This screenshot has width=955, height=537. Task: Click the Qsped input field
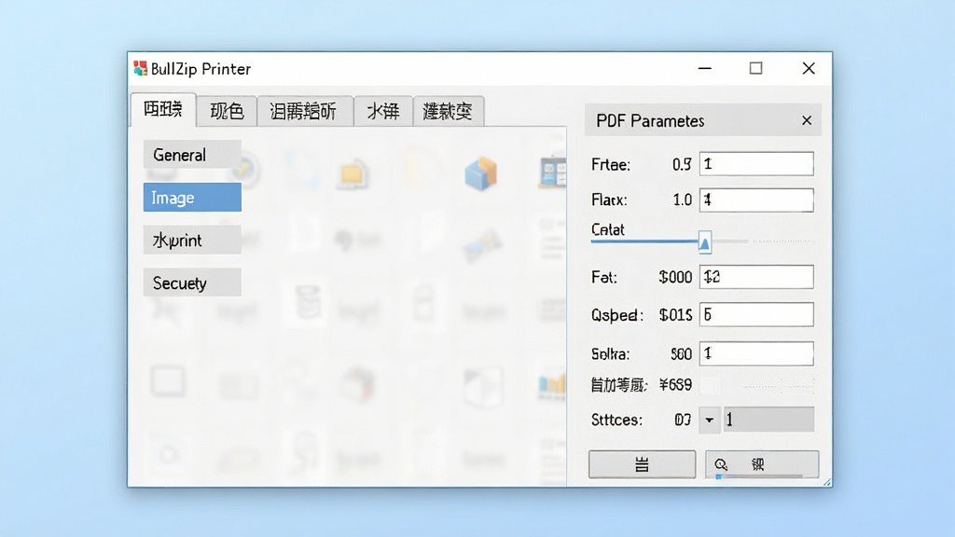755,315
